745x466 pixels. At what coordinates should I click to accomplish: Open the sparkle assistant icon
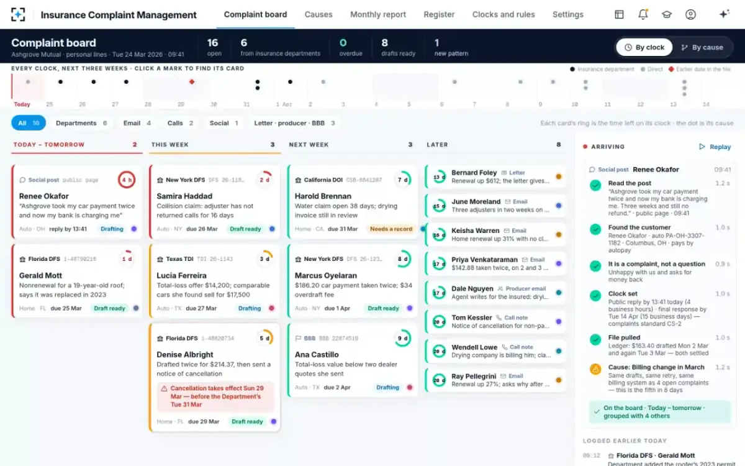pos(723,14)
